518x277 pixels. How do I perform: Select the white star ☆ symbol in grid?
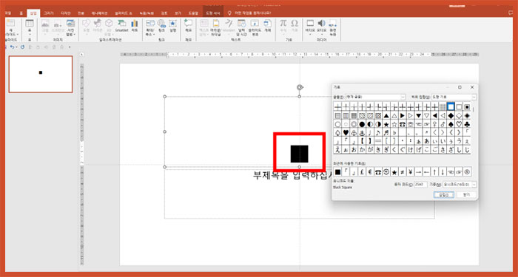click(x=394, y=124)
